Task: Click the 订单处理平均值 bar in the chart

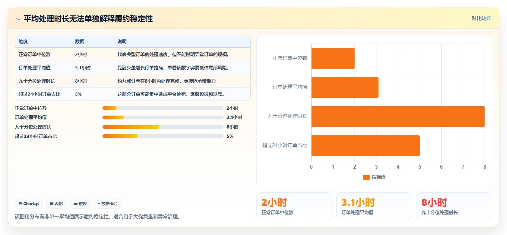Action: [345, 87]
